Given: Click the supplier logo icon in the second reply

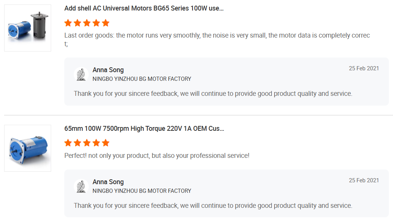Looking at the screenshot, I should pos(81,186).
